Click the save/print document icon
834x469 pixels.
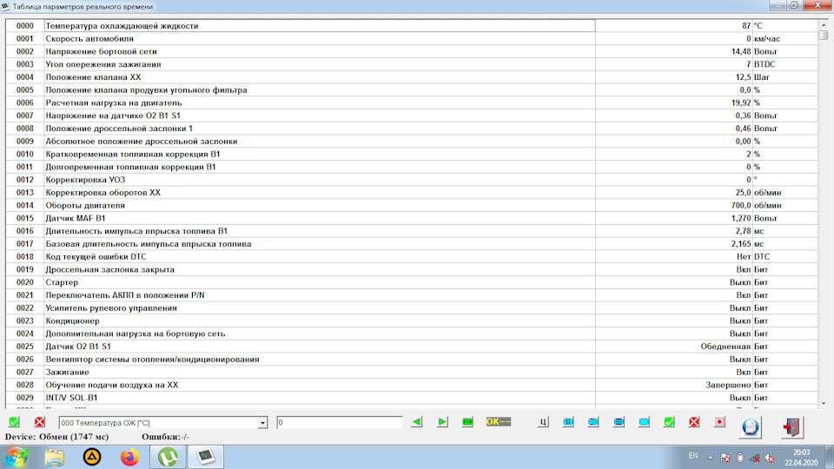751,427
